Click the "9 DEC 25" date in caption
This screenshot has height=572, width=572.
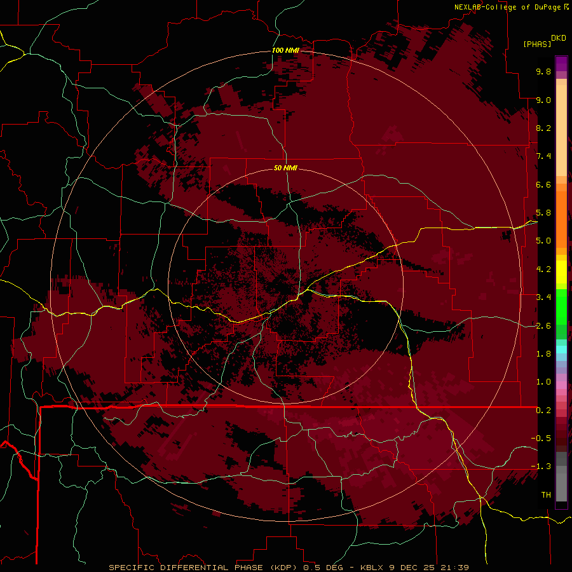click(412, 568)
